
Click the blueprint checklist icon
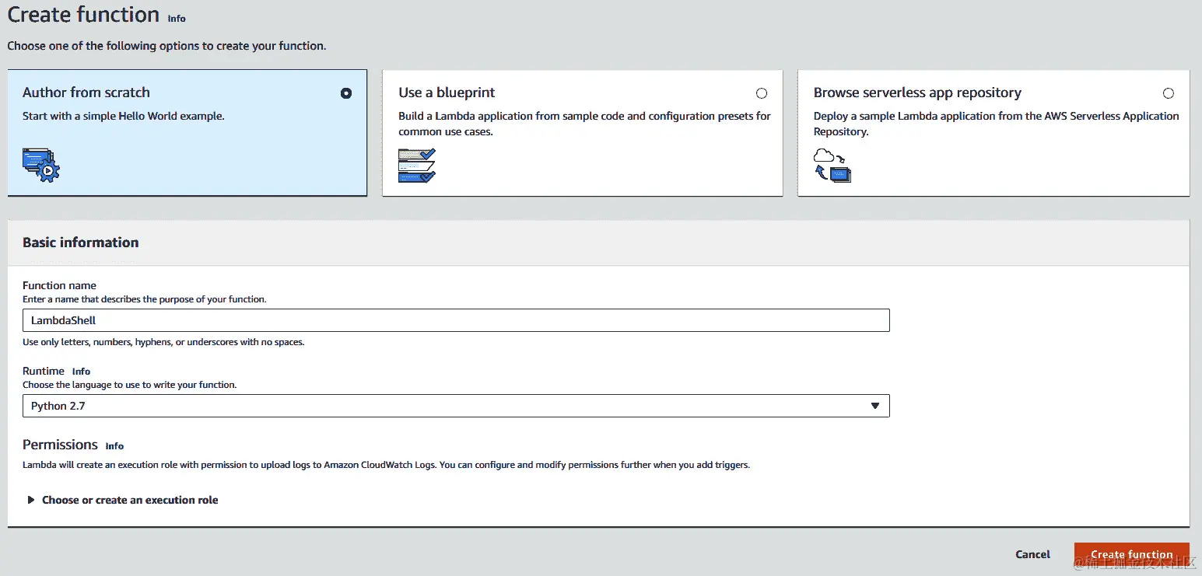tap(417, 165)
